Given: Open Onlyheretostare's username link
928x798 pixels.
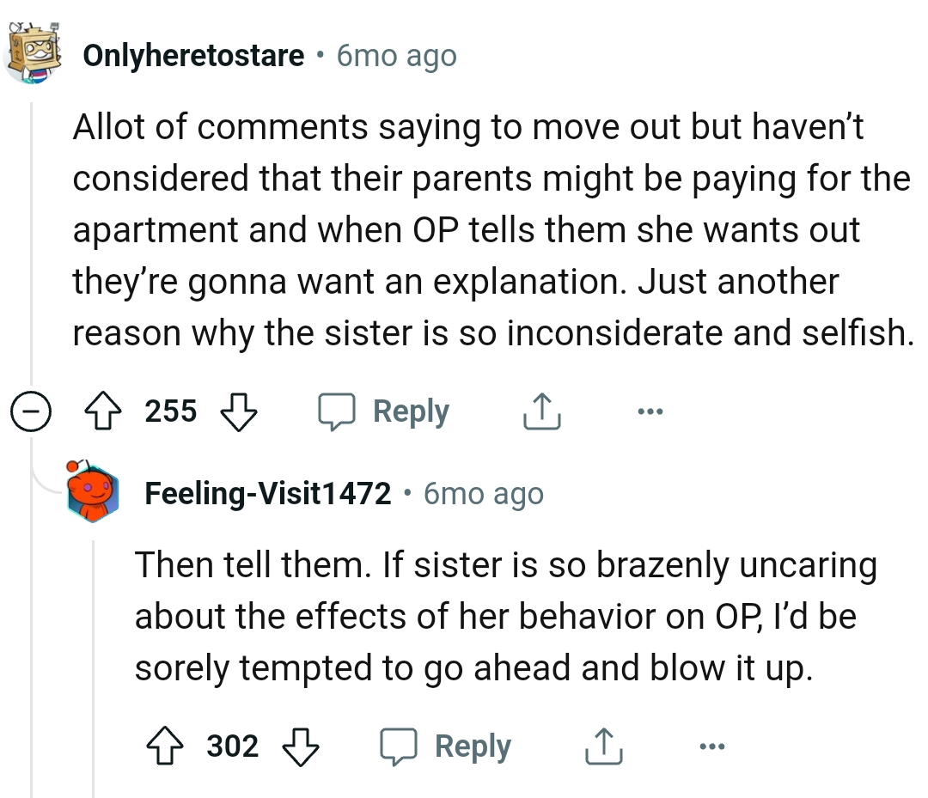Looking at the screenshot, I should 193,54.
